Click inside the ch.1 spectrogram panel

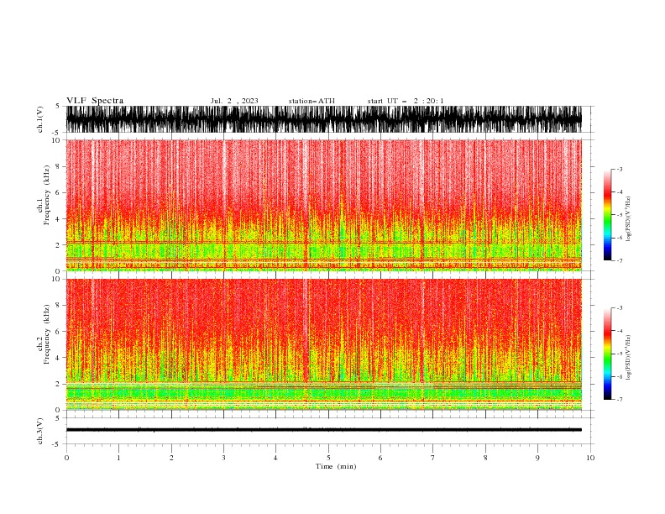pyautogui.click(x=324, y=205)
